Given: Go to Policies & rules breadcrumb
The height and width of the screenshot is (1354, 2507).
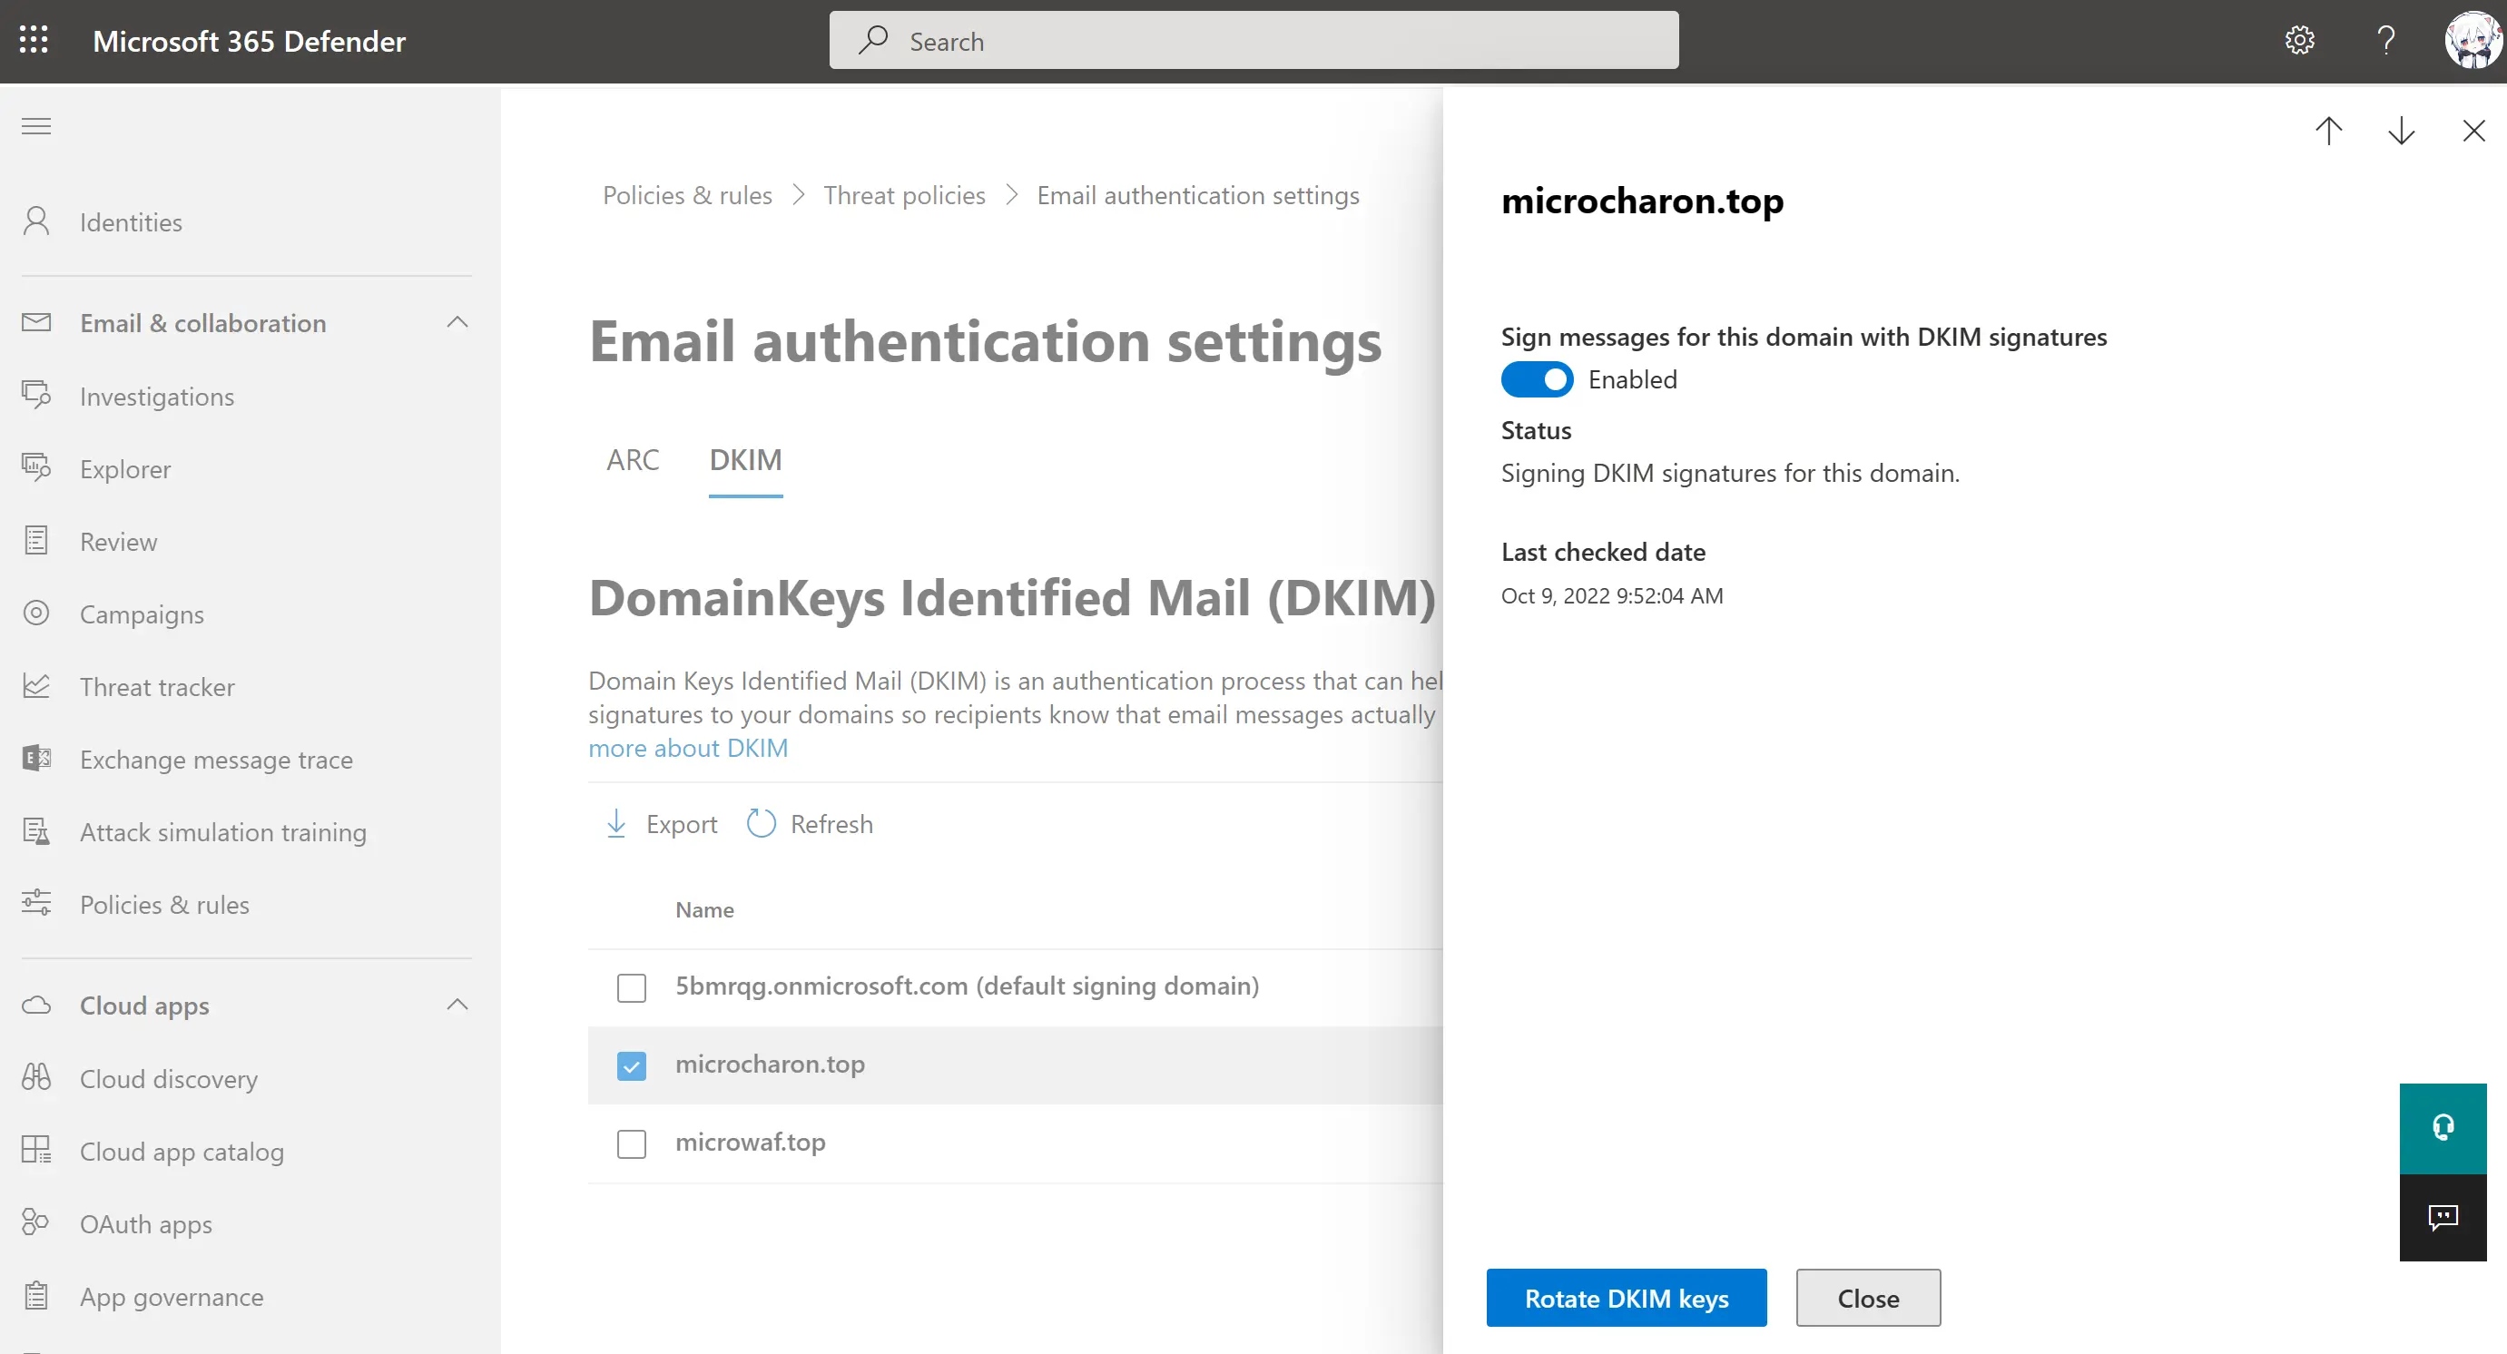Looking at the screenshot, I should click(x=687, y=195).
